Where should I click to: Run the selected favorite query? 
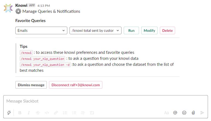pos(131,30)
